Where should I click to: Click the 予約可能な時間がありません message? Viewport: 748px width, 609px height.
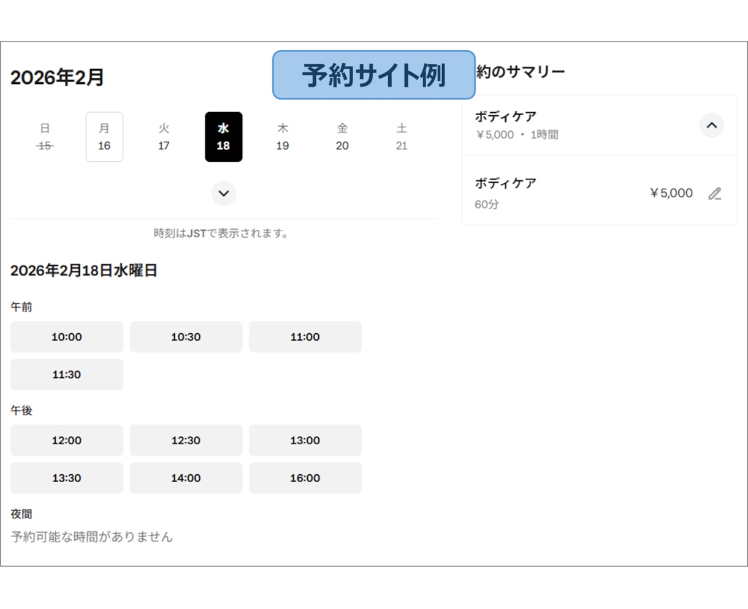pyautogui.click(x=92, y=537)
